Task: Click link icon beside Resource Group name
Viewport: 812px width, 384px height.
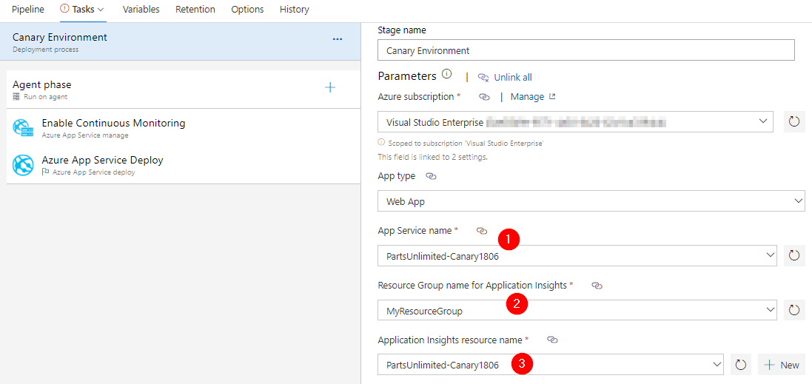Action: click(x=597, y=286)
